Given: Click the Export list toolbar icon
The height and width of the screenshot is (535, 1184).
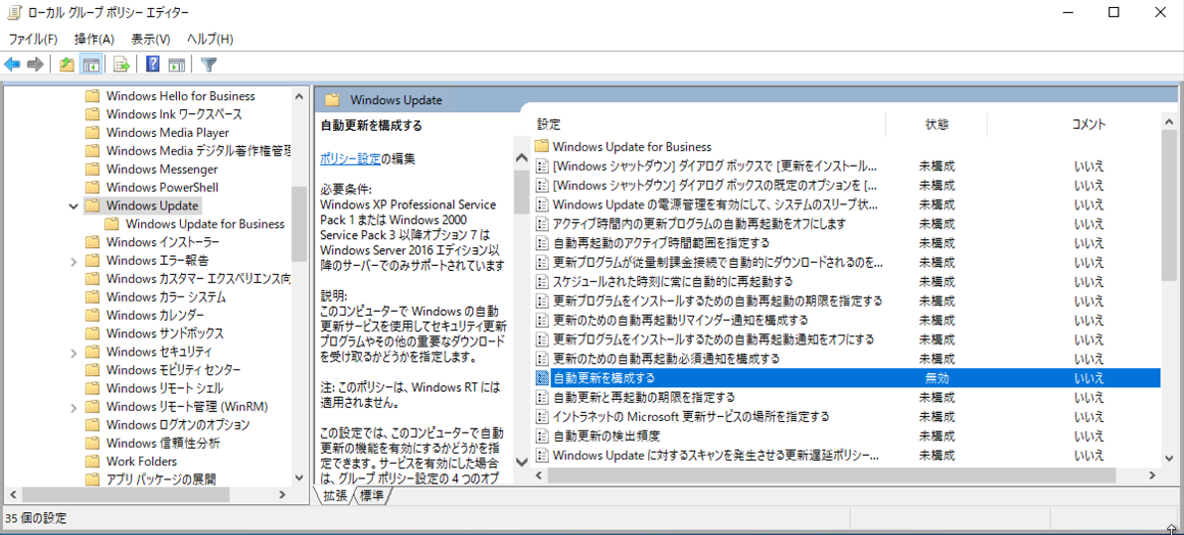Looking at the screenshot, I should [121, 65].
